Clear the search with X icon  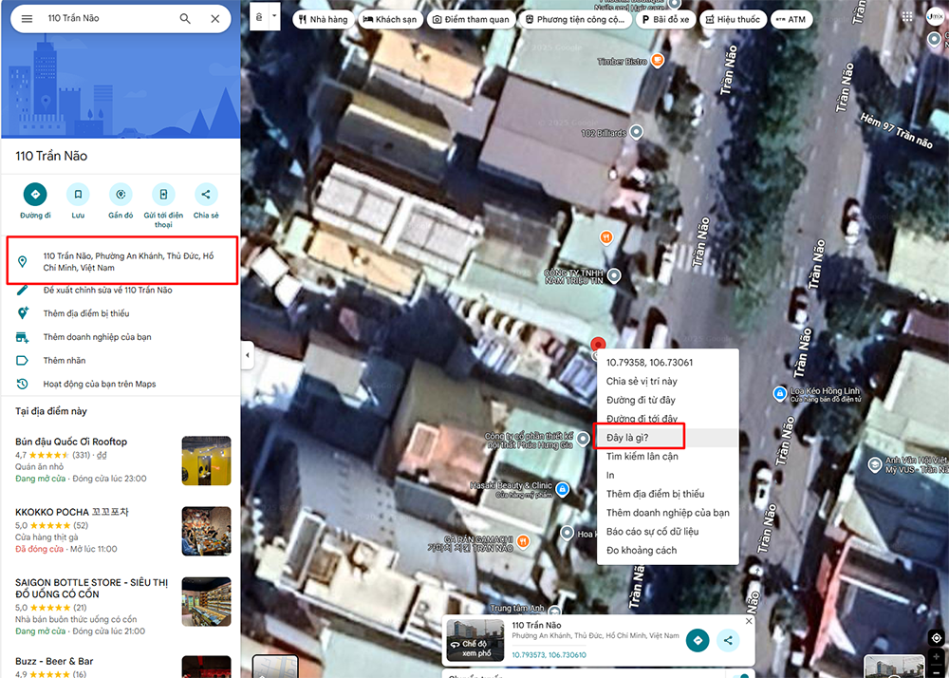pyautogui.click(x=214, y=19)
